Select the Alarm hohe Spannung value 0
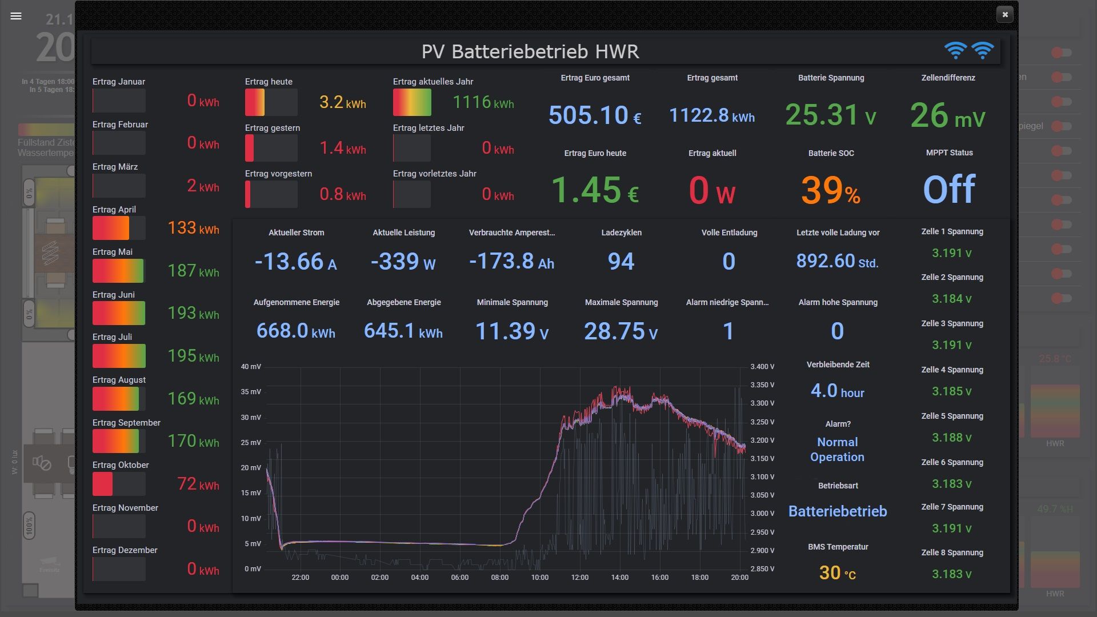Image resolution: width=1097 pixels, height=617 pixels. [838, 331]
